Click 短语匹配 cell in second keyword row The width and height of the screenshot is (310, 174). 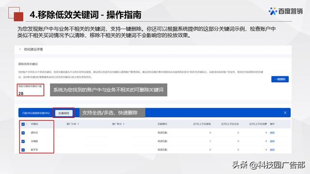tap(162, 141)
